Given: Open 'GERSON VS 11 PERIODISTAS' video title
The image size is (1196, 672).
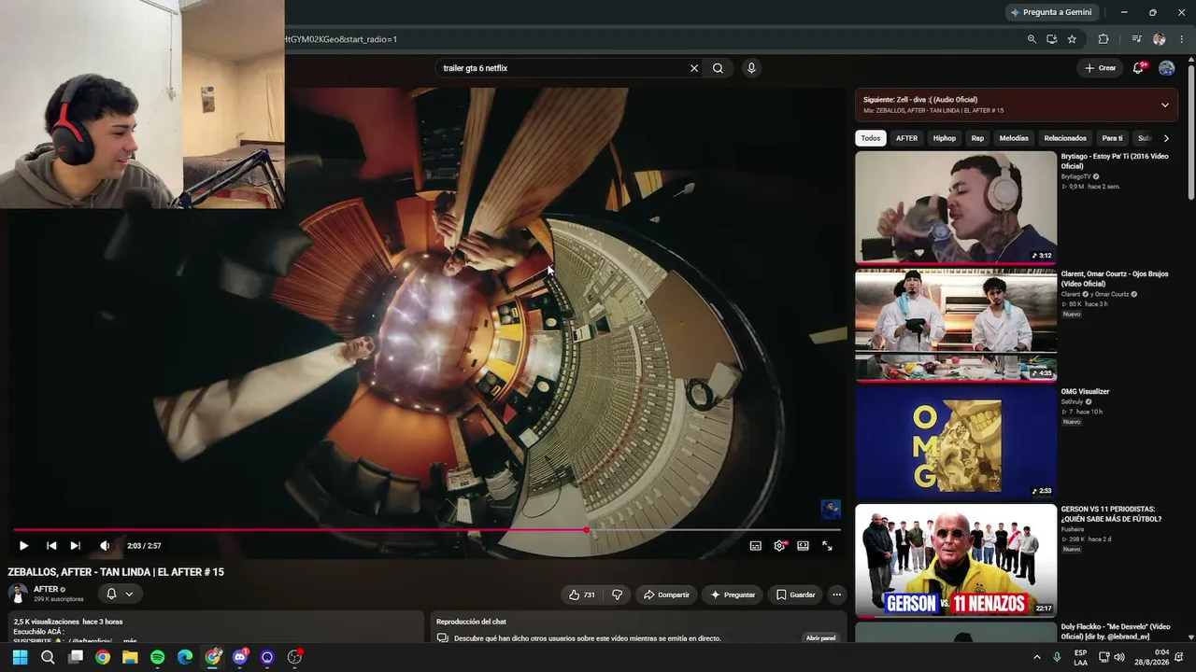Looking at the screenshot, I should (x=1111, y=514).
